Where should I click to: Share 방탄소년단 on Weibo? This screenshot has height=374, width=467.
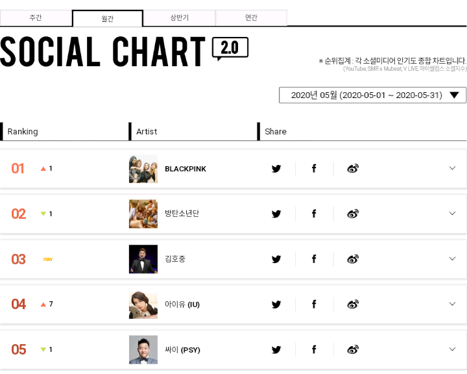[353, 214]
